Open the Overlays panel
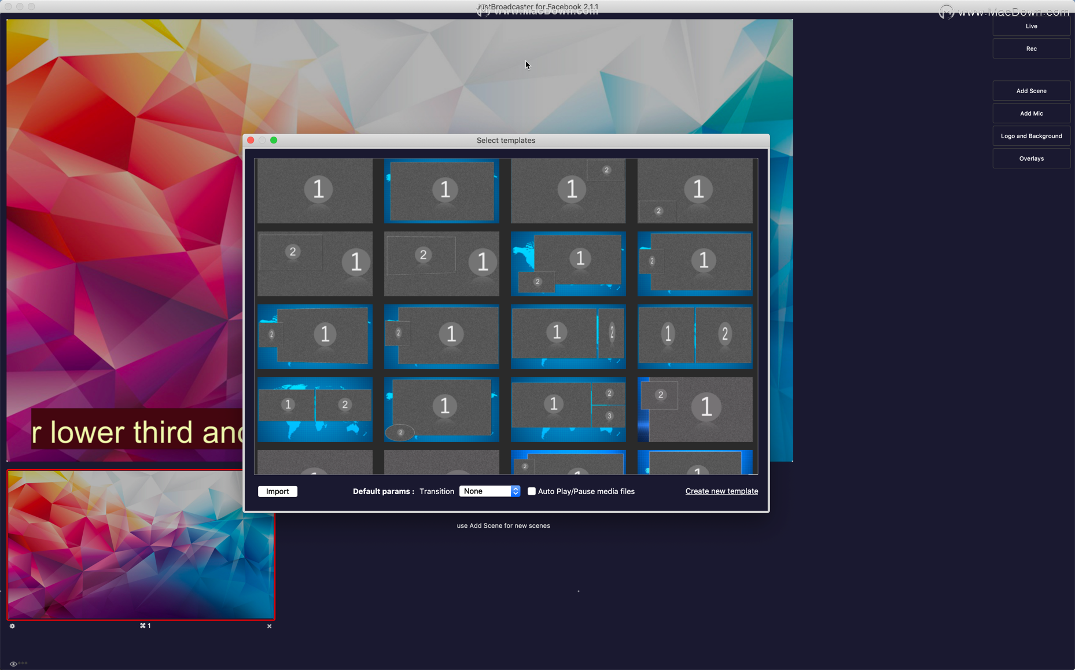The image size is (1075, 670). (x=1031, y=159)
